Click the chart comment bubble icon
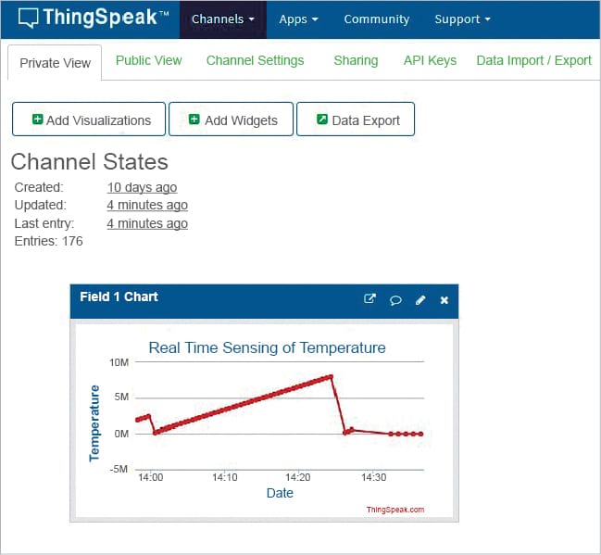The height and width of the screenshot is (555, 601). click(x=395, y=300)
